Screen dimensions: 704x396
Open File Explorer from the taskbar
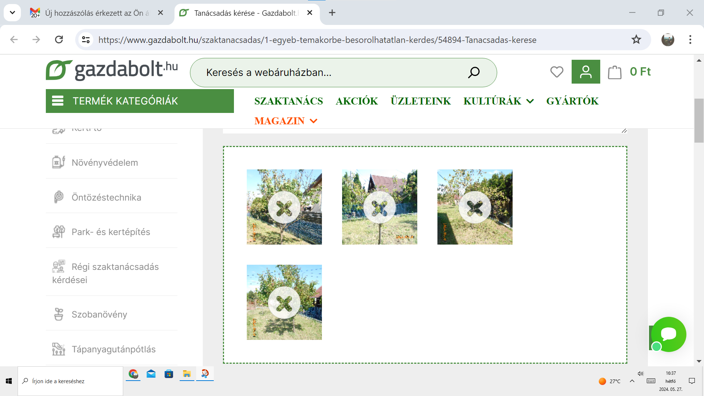pos(187,374)
